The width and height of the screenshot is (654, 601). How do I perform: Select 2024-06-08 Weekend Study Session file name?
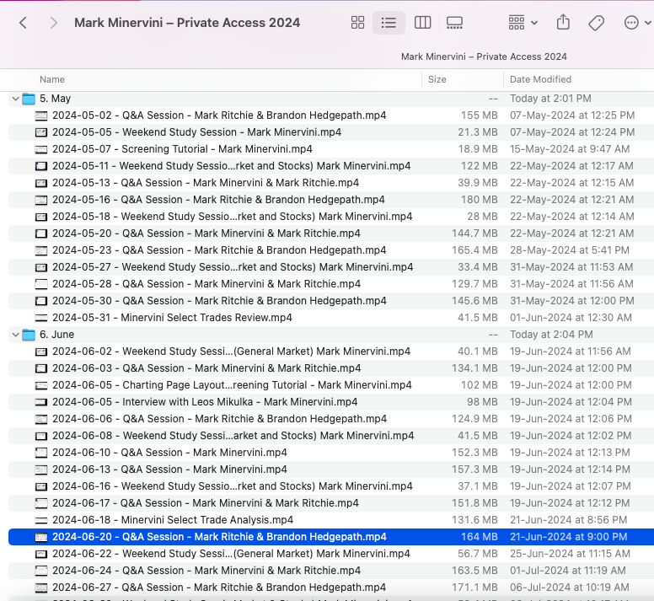(x=233, y=436)
